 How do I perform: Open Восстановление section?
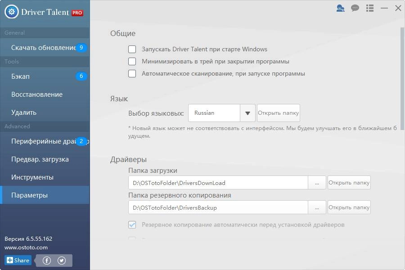[x=45, y=94]
